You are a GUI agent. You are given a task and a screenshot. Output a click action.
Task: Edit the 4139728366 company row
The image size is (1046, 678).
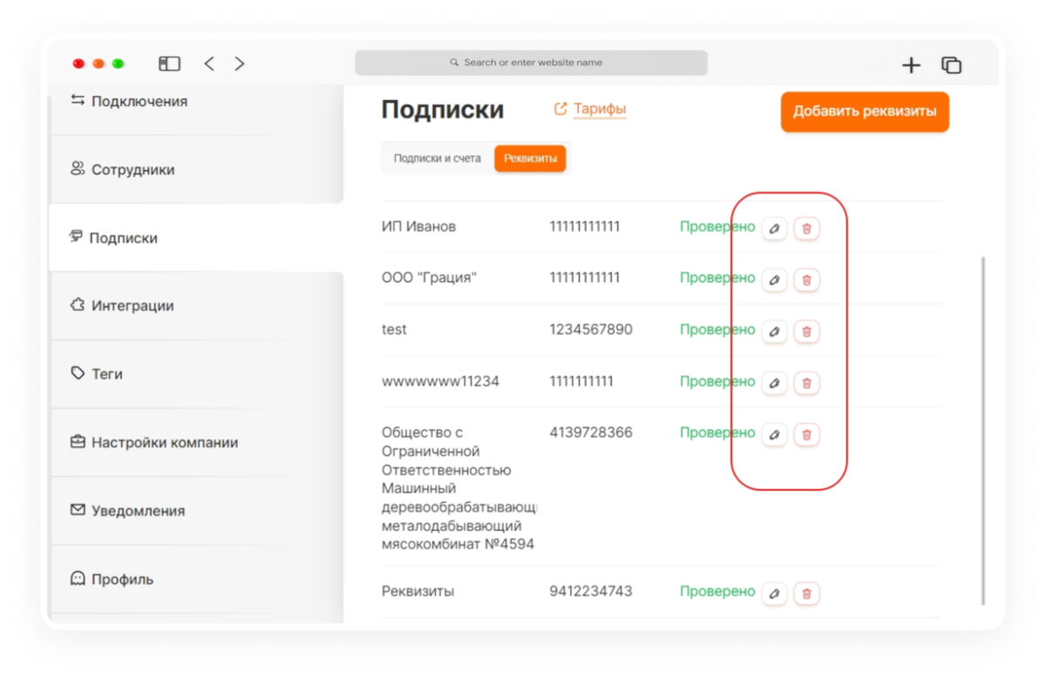click(774, 435)
